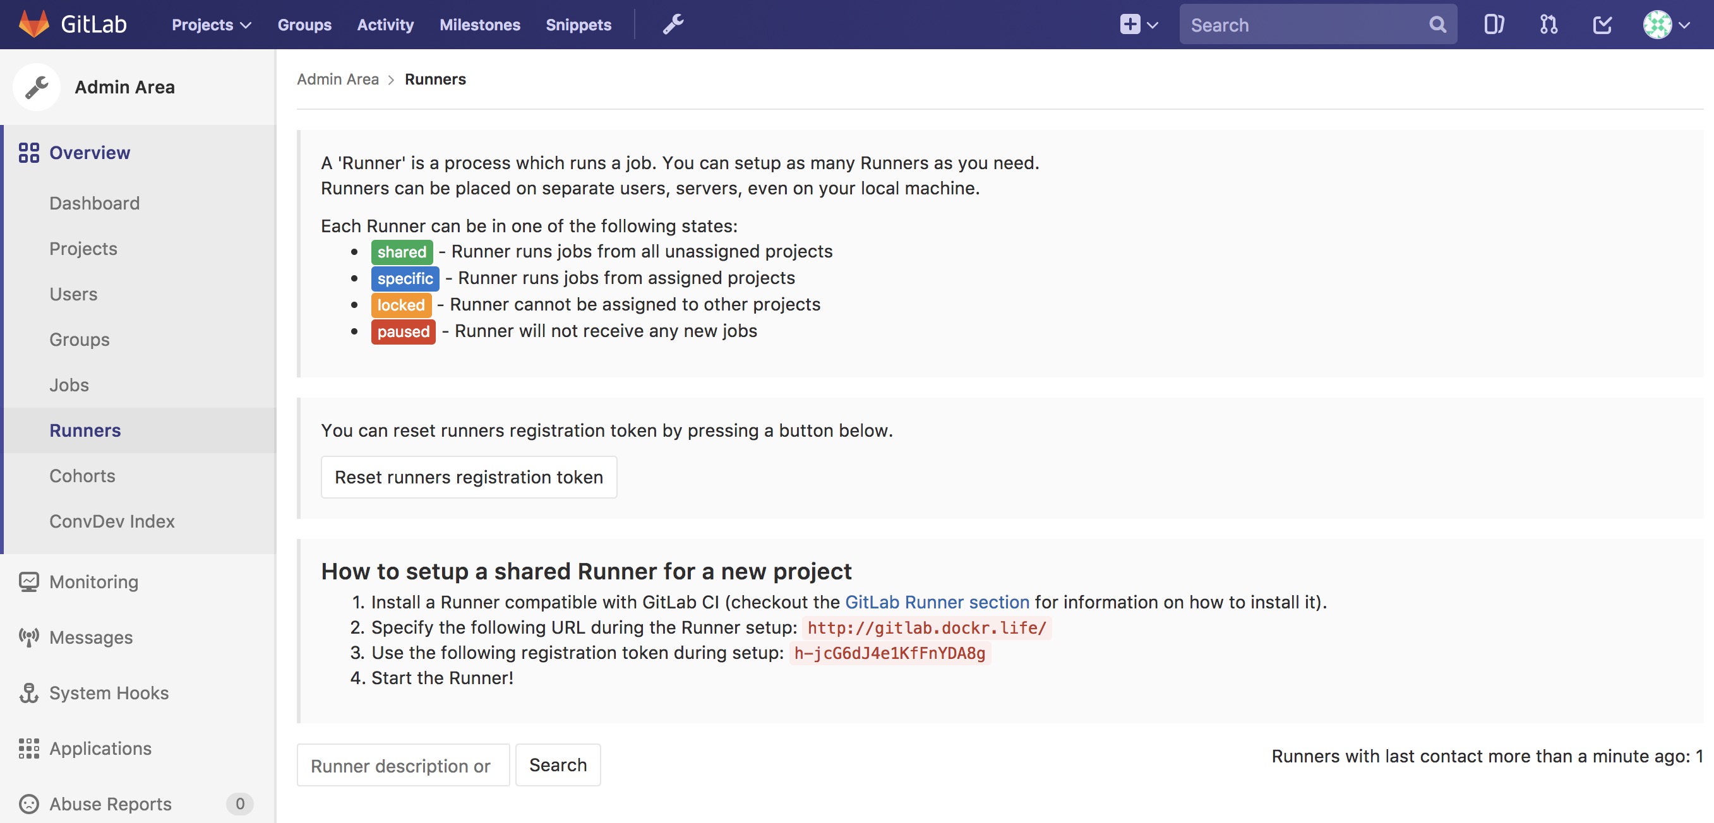This screenshot has width=1714, height=823.
Task: Click the orange locked label
Action: (x=401, y=305)
